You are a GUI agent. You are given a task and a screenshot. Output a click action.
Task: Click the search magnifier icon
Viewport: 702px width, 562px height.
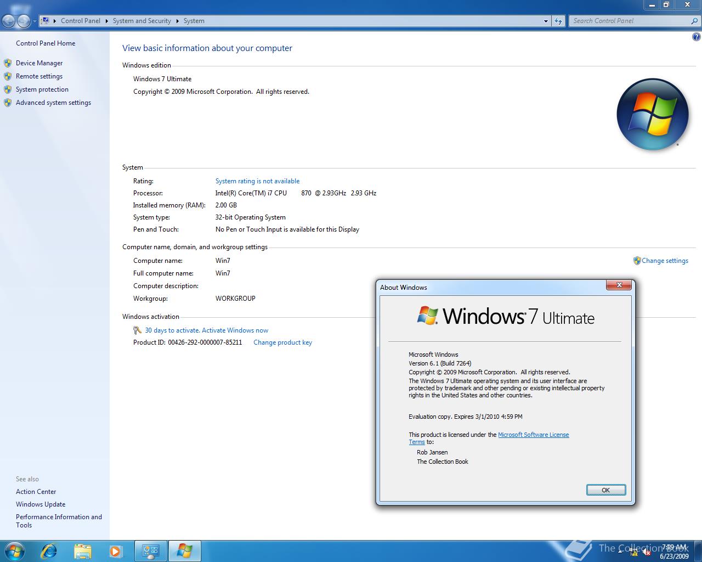[x=695, y=21]
